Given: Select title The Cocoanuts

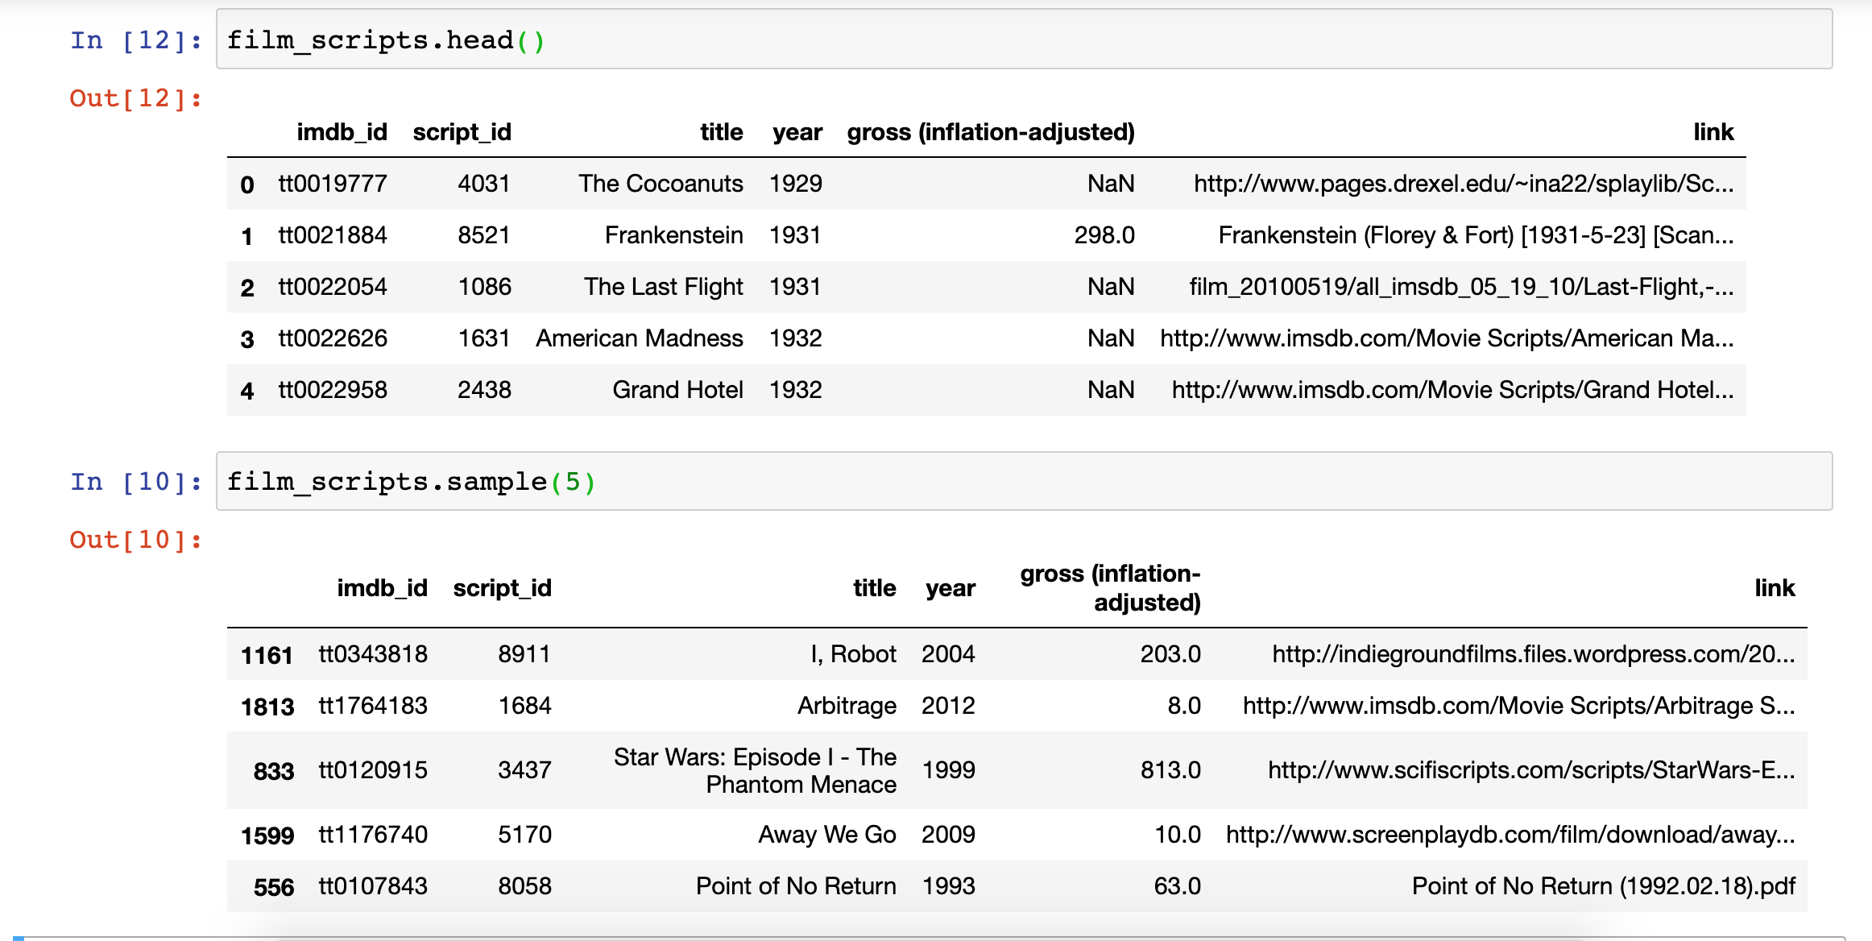Looking at the screenshot, I should click(661, 184).
